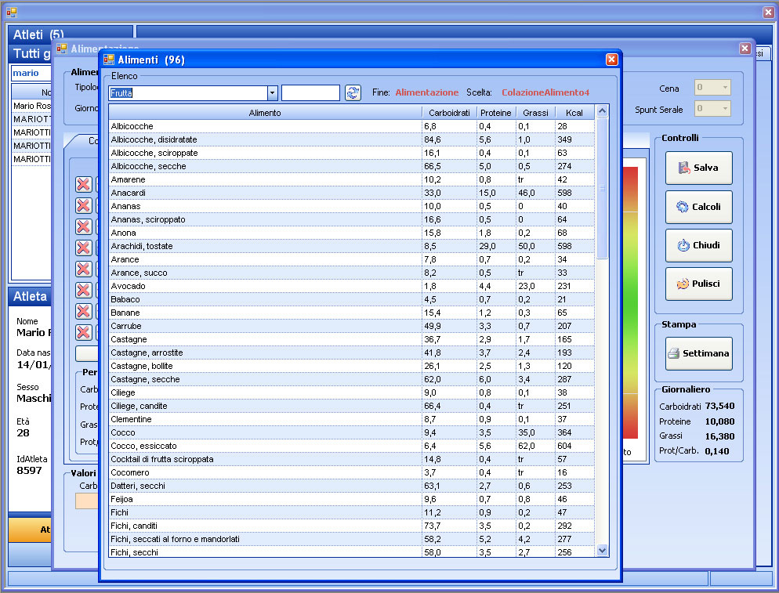
Task: Click the topmost red X delete icon
Action: 83,184
